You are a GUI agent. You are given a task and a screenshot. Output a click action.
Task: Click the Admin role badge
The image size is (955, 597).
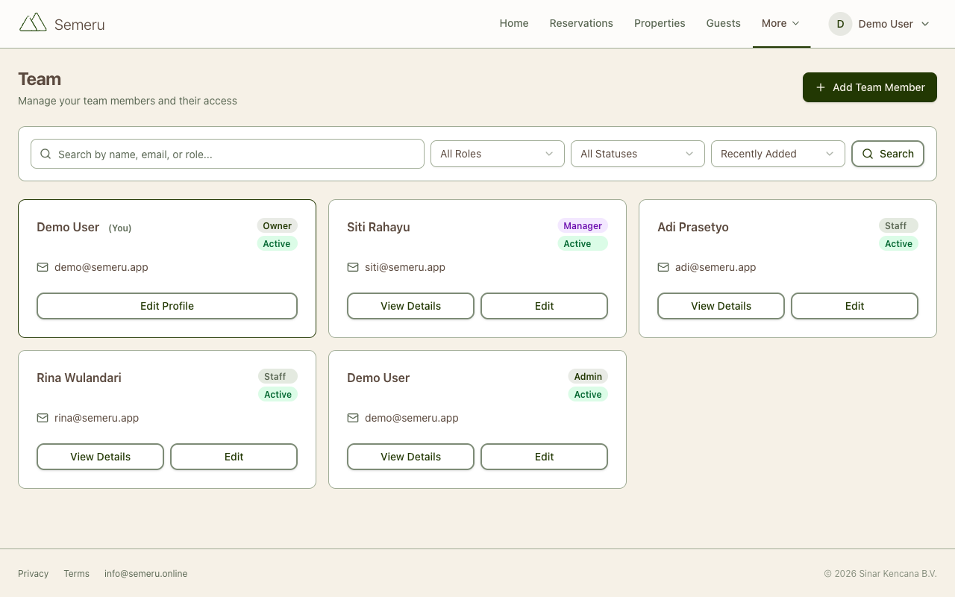click(588, 376)
